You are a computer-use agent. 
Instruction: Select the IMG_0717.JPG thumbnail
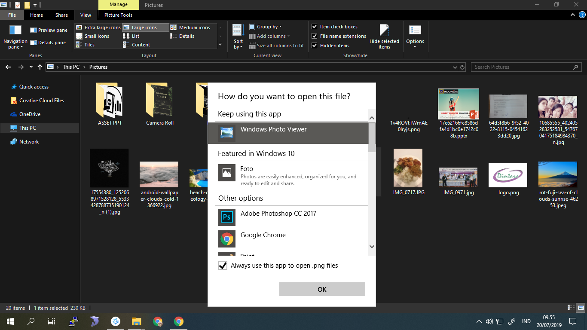[x=408, y=168]
